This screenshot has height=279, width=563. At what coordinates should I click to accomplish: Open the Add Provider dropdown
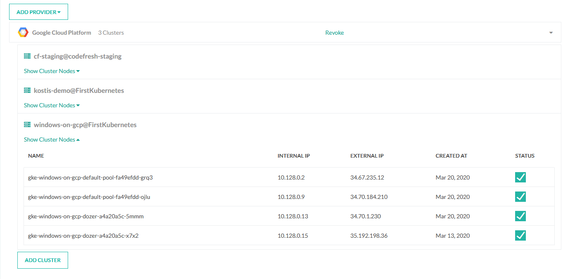38,12
